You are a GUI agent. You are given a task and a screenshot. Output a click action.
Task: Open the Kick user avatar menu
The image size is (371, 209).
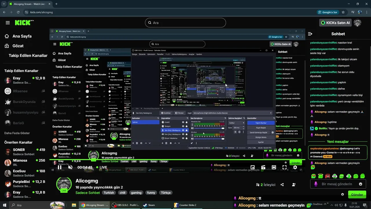tap(357, 23)
